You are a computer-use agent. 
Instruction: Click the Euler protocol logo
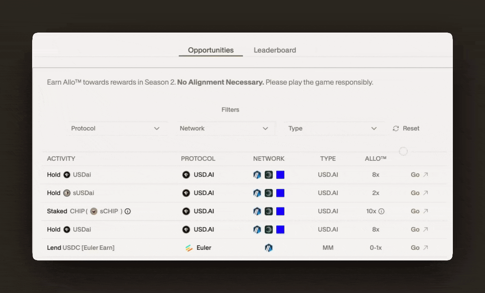189,248
